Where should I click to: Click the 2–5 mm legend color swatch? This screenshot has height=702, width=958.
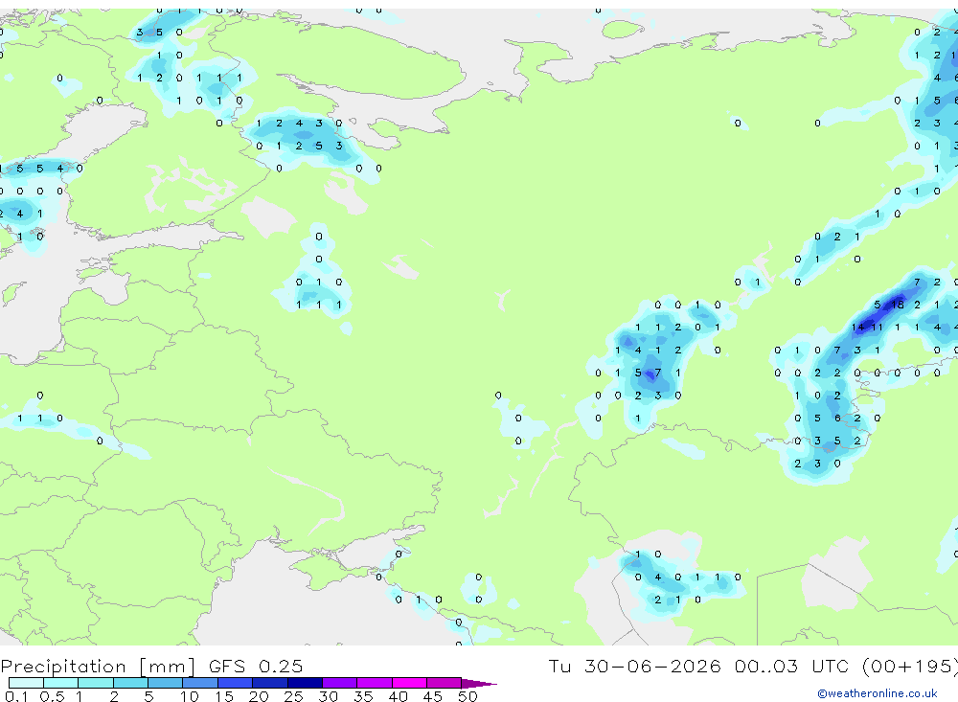click(x=130, y=683)
